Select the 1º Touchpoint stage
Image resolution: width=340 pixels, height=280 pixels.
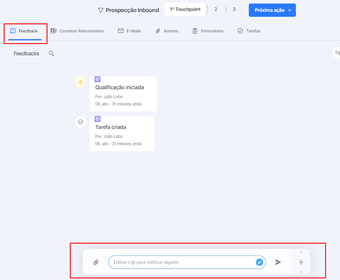point(185,9)
